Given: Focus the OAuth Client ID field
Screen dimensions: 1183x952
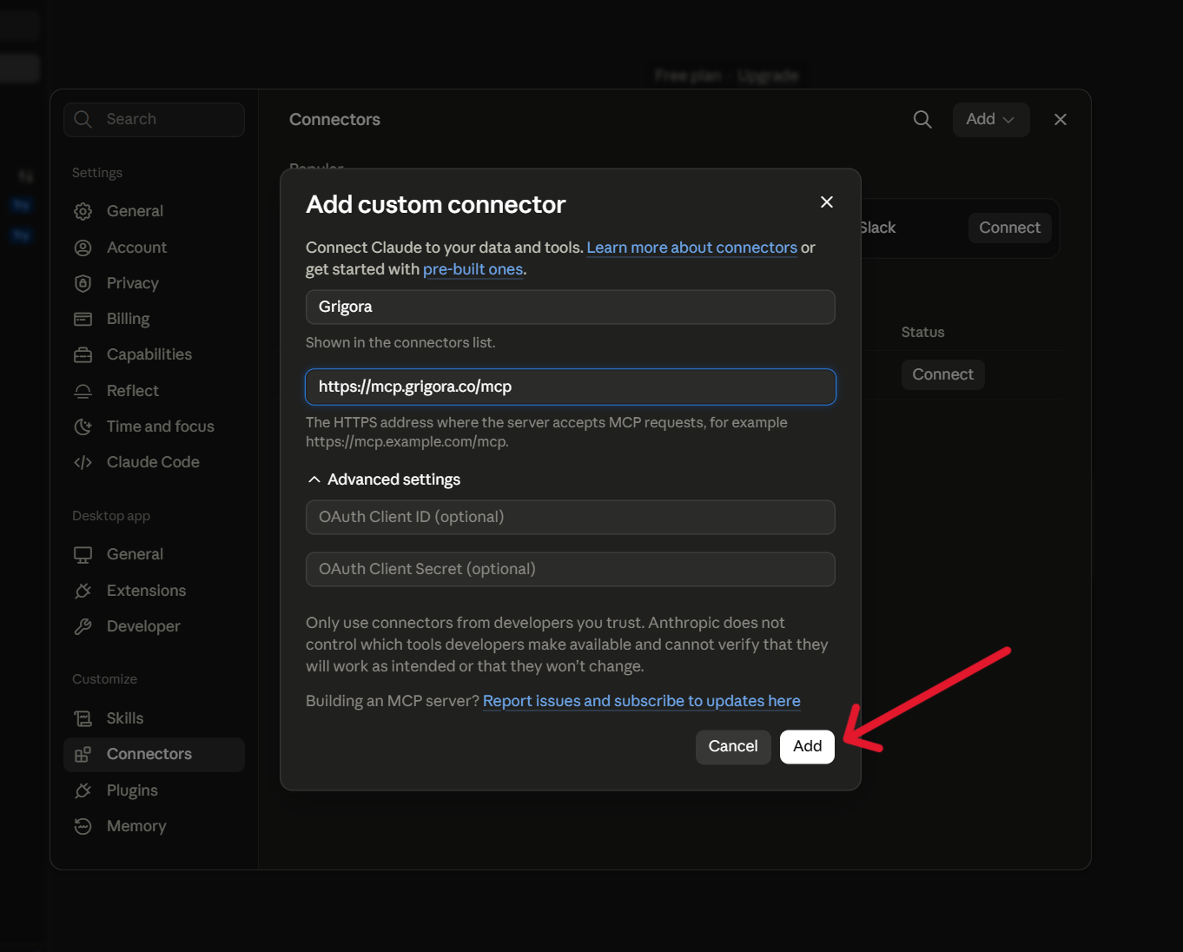Looking at the screenshot, I should [x=571, y=517].
